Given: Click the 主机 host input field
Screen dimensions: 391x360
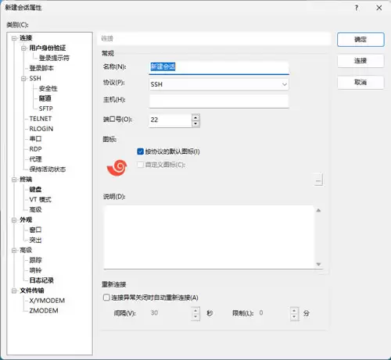Looking at the screenshot, I should point(219,101).
